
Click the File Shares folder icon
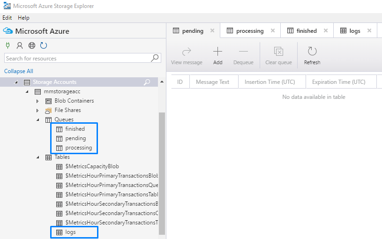[x=48, y=111]
